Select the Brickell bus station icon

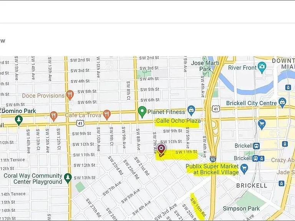click(x=257, y=146)
